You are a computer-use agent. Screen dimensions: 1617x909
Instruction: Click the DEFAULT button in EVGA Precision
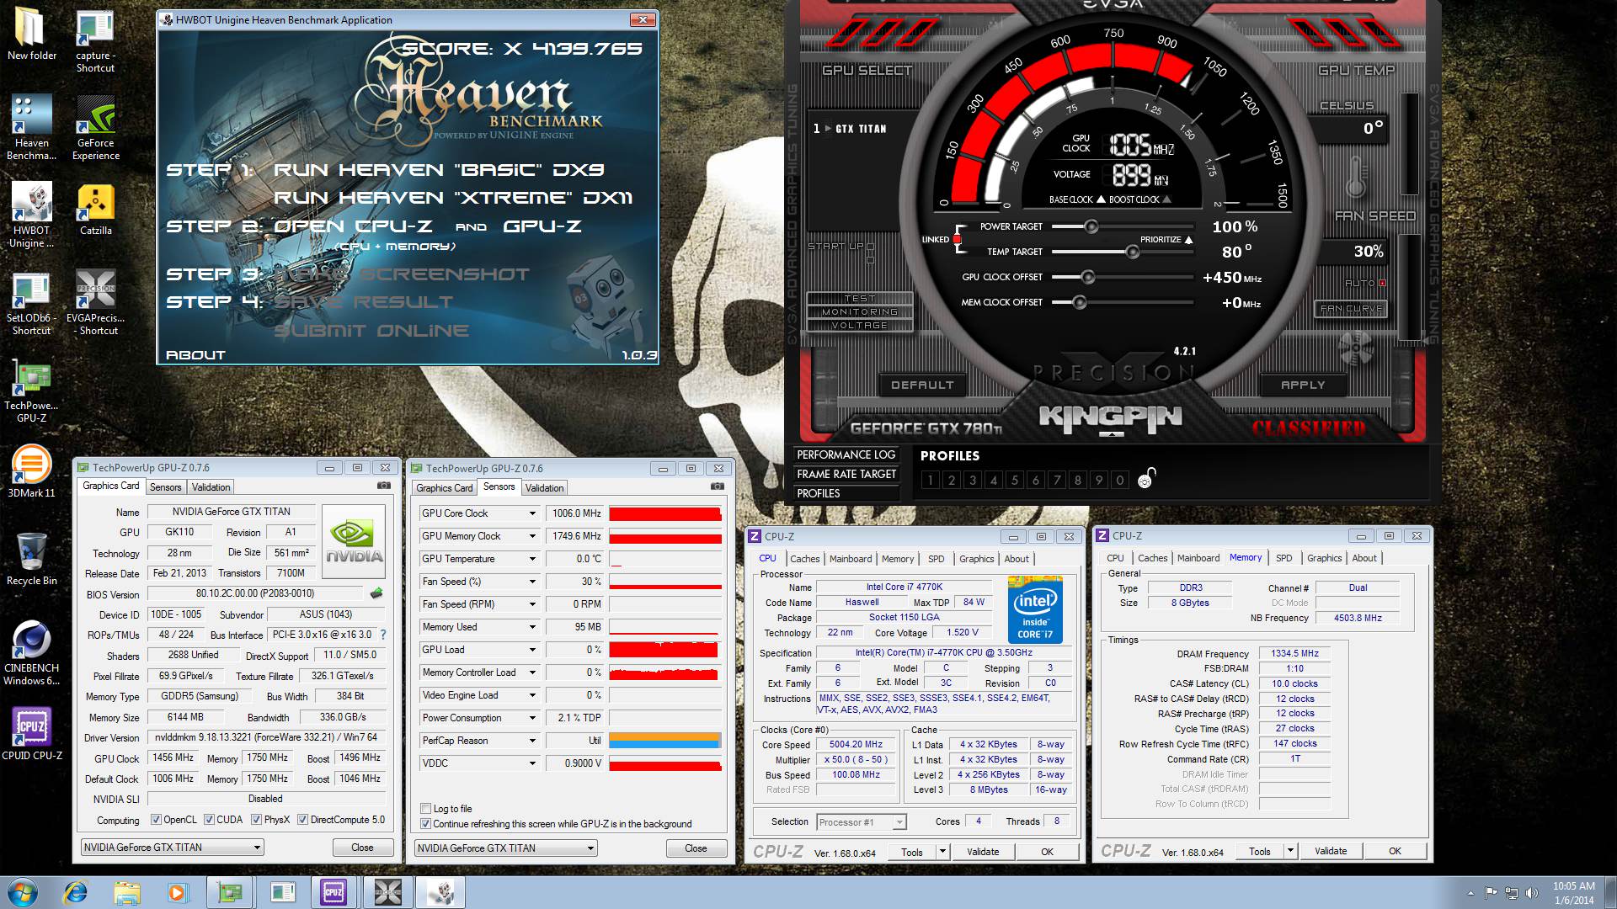coord(922,385)
